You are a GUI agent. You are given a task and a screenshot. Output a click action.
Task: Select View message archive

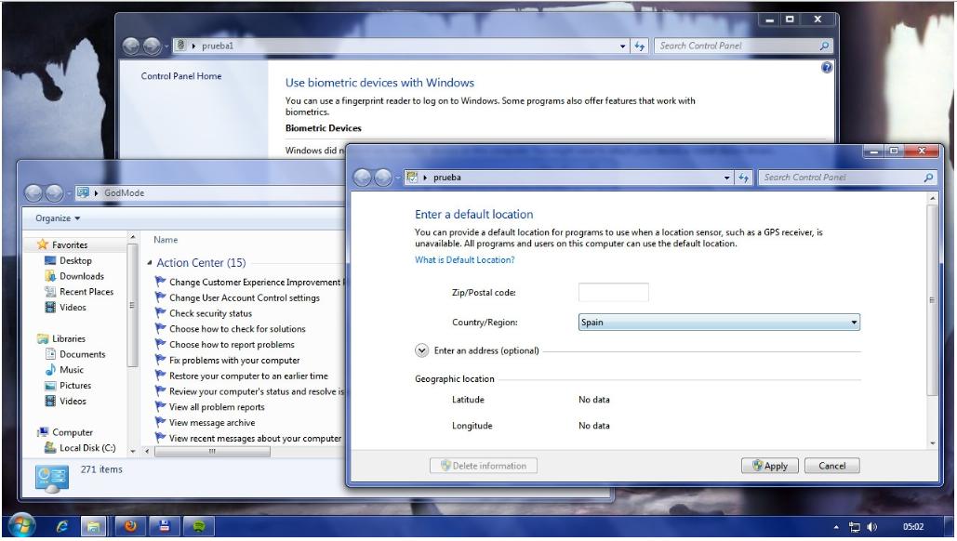point(212,423)
